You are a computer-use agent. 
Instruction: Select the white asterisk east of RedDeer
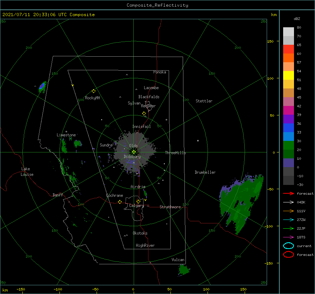(x=166, y=120)
